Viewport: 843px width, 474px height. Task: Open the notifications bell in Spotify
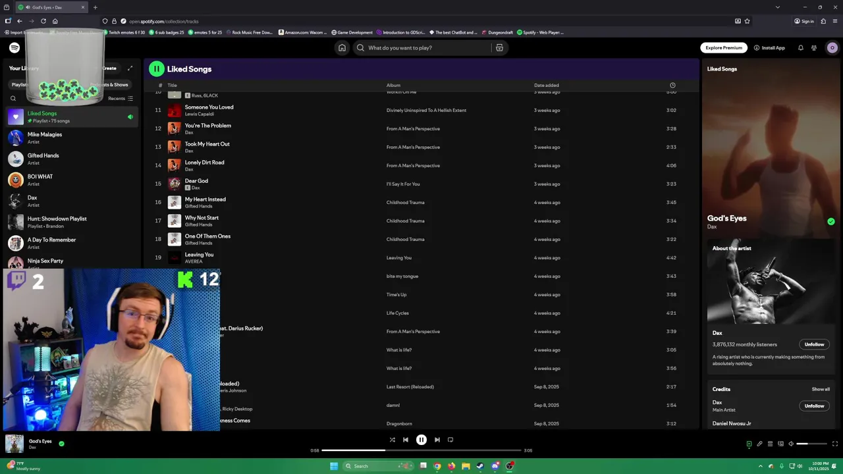tap(801, 47)
